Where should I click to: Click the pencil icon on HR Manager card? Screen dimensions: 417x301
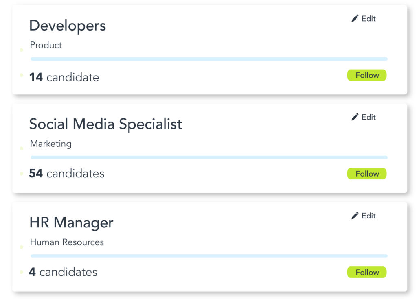coord(355,216)
